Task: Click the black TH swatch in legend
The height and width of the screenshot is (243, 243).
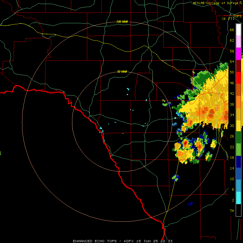Action: click(x=238, y=210)
